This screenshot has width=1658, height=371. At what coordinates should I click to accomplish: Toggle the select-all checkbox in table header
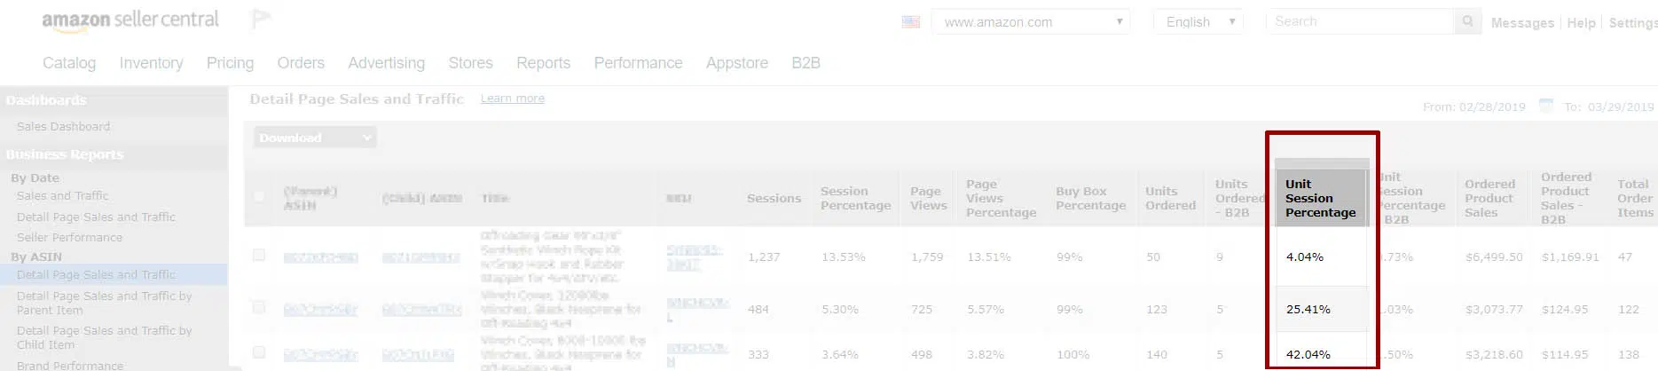(259, 196)
